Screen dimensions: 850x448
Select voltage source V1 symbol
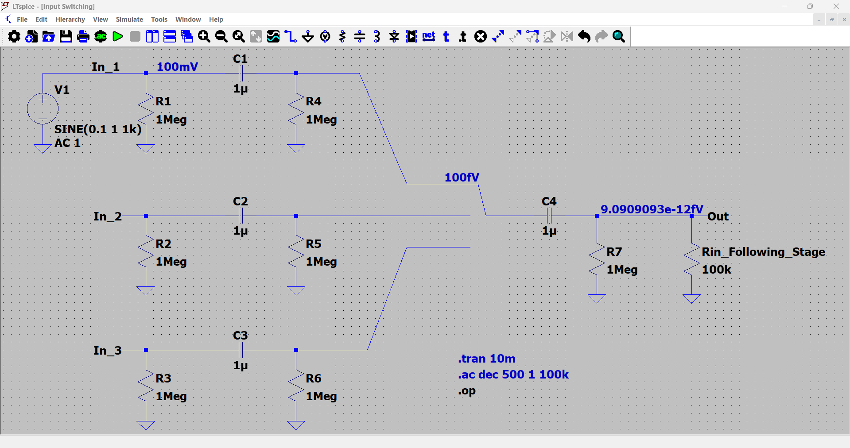click(x=43, y=108)
